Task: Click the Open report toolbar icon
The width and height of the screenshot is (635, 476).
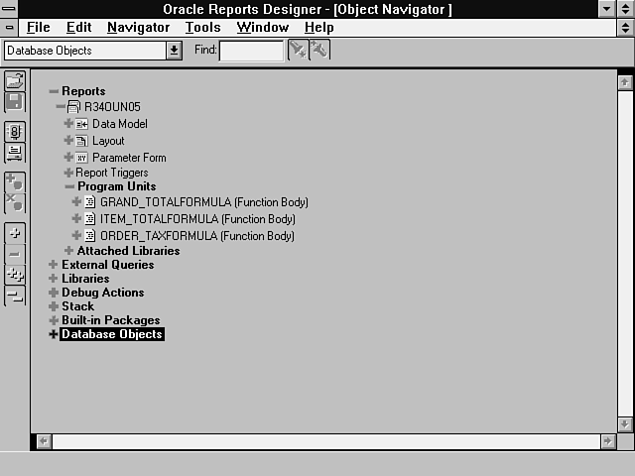Action: (x=15, y=81)
